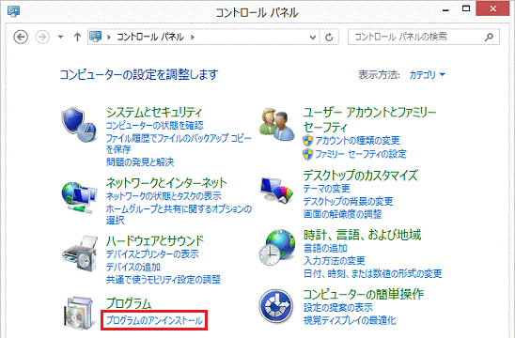The width and height of the screenshot is (515, 338).
Task: Open コンピューターの状態を確認 link
Action: point(155,126)
